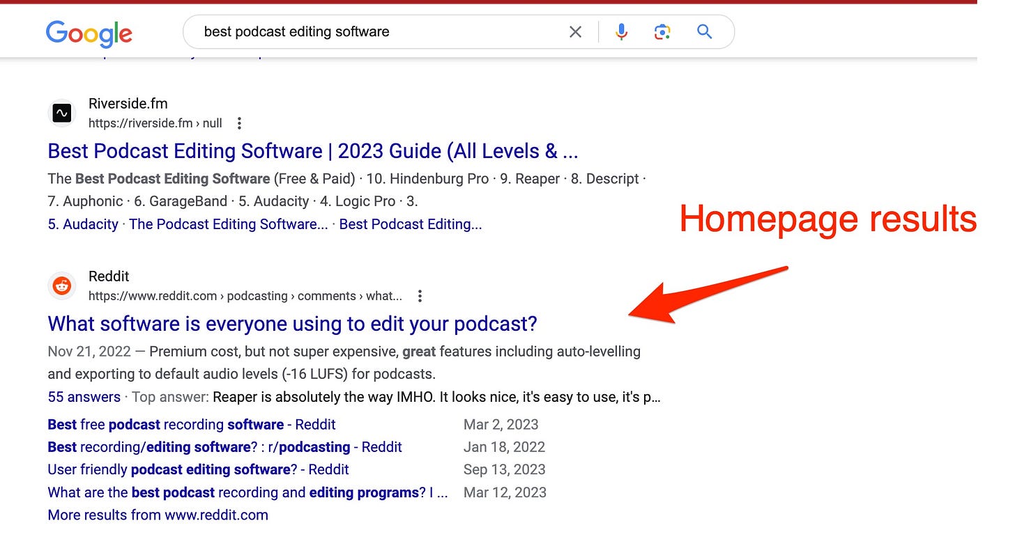This screenshot has width=1015, height=546.
Task: Click 'More results from www.reddit.com'
Action: [x=158, y=515]
